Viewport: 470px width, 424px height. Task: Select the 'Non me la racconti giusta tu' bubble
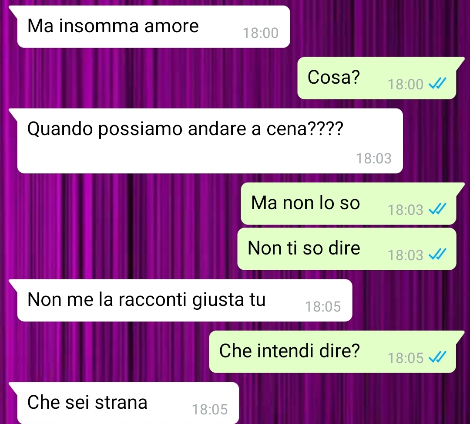(185, 300)
